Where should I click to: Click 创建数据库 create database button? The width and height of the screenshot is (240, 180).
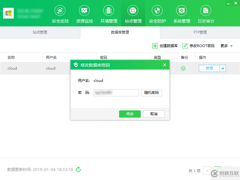165,46
